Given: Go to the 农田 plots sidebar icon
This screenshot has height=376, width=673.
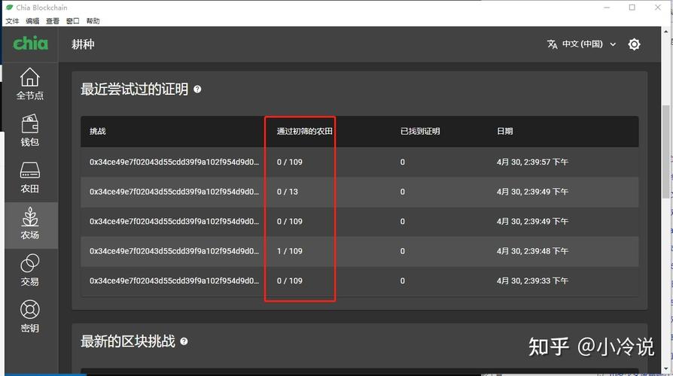Looking at the screenshot, I should click(x=29, y=177).
